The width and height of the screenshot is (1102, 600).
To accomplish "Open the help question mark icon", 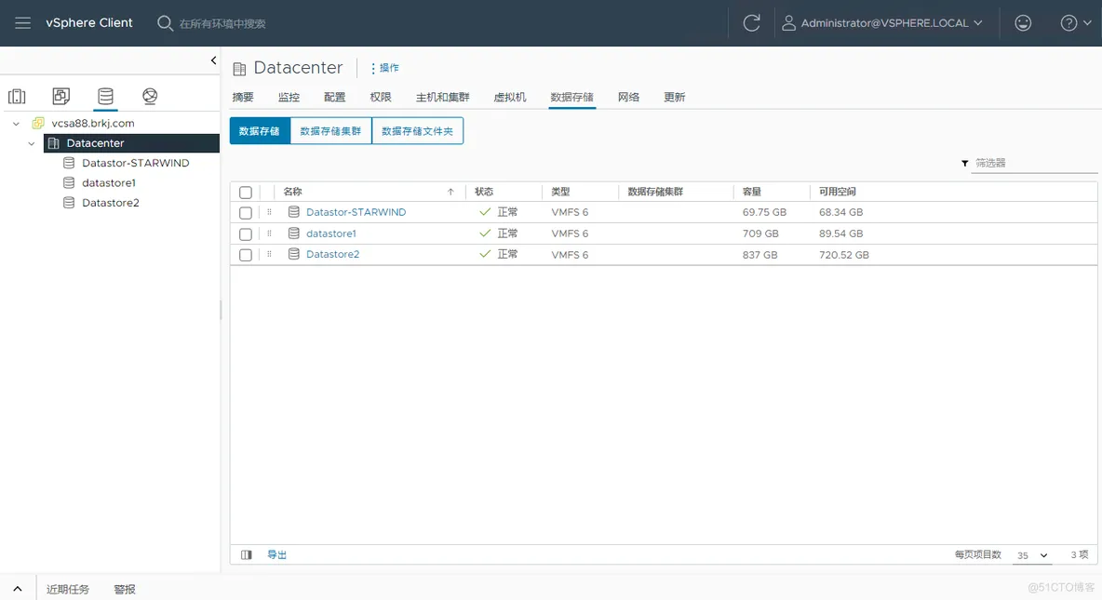I will pyautogui.click(x=1068, y=23).
